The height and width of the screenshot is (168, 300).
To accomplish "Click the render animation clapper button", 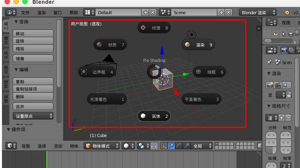I will [278, 85].
